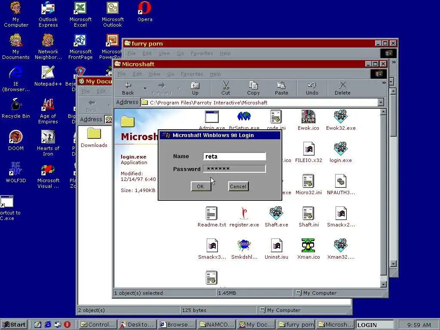The width and height of the screenshot is (440, 330).
Task: Click the Copy toolbar button
Action: [x=254, y=89]
